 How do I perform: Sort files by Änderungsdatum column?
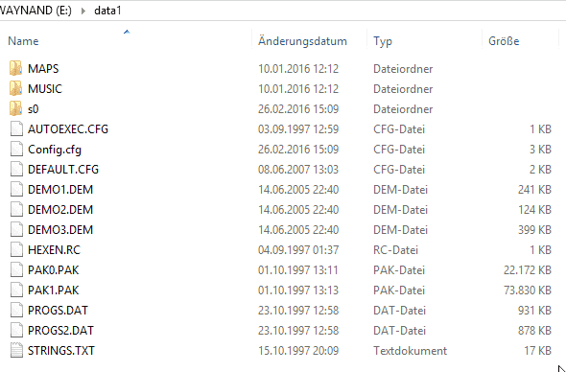pos(302,41)
